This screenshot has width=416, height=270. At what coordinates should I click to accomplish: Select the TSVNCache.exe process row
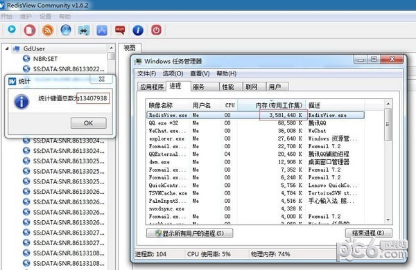pos(255,193)
